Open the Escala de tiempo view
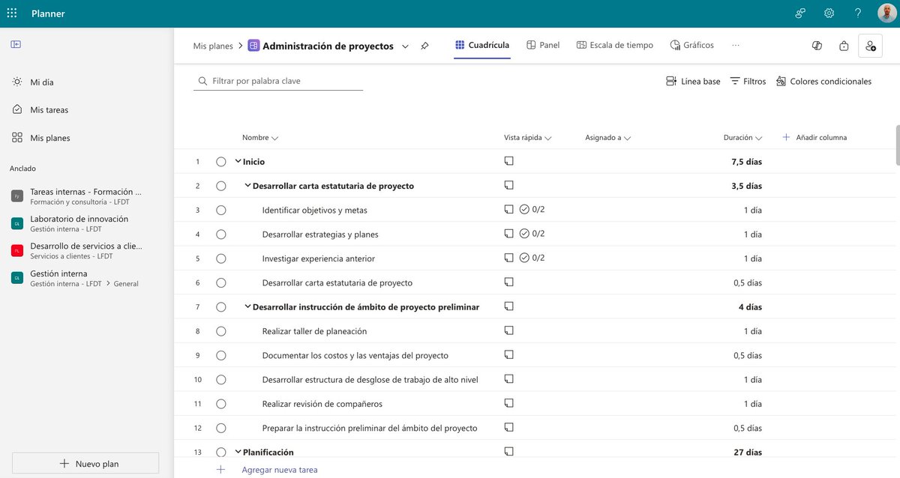Screen dimensions: 900x478 coord(615,43)
